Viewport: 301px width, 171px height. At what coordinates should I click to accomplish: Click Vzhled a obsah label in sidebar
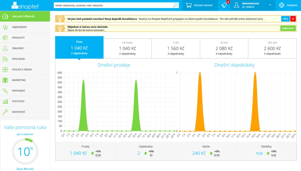pos(22,70)
